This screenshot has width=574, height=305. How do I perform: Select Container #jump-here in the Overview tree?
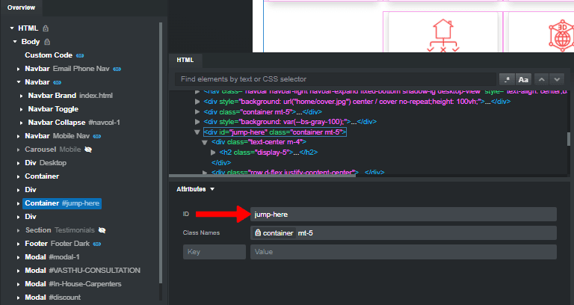pyautogui.click(x=62, y=203)
